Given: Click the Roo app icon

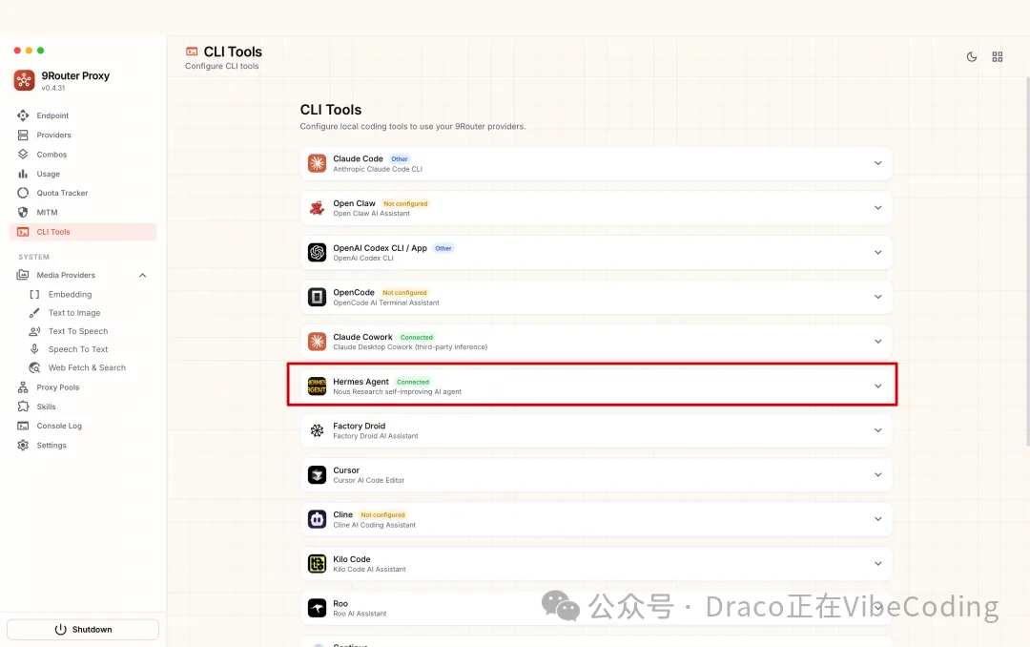Looking at the screenshot, I should point(318,608).
